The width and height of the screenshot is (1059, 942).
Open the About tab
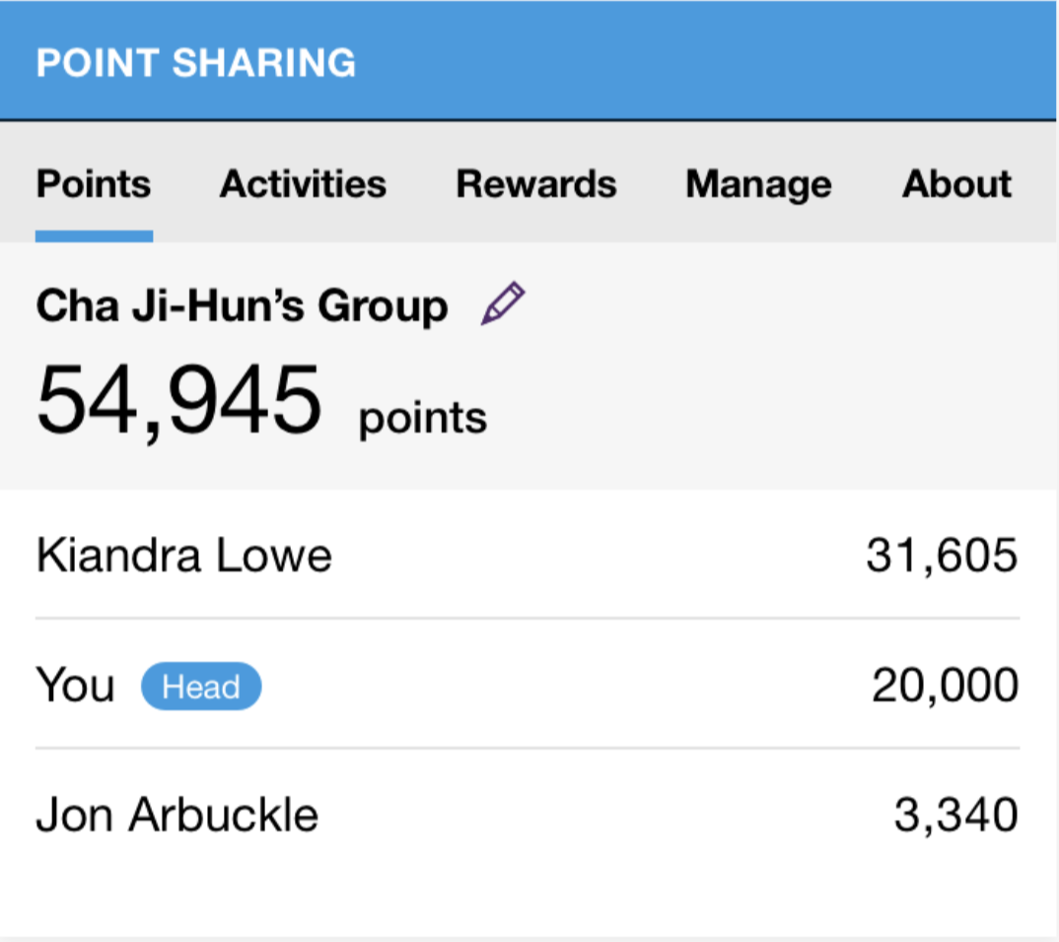point(956,184)
